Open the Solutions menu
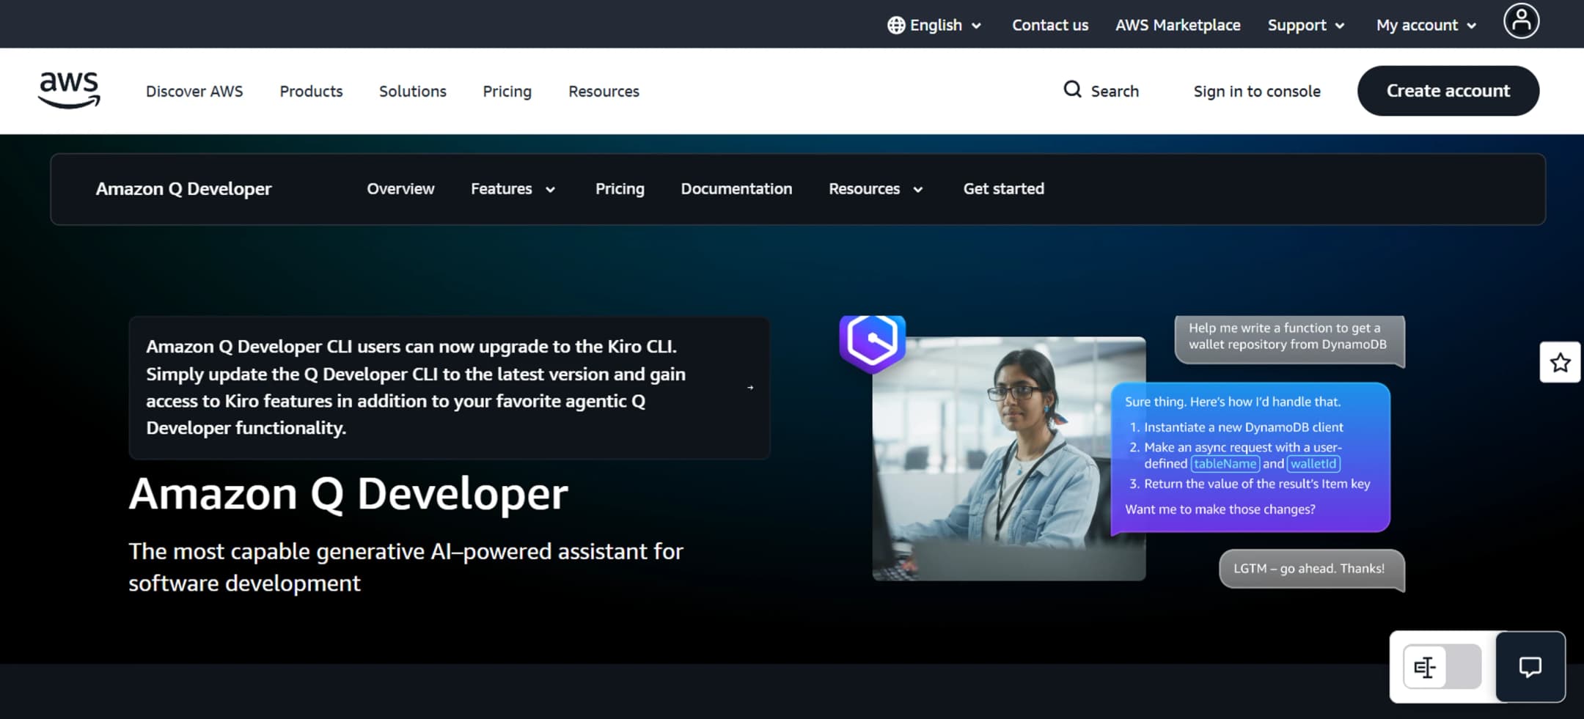The image size is (1584, 719). [x=413, y=92]
